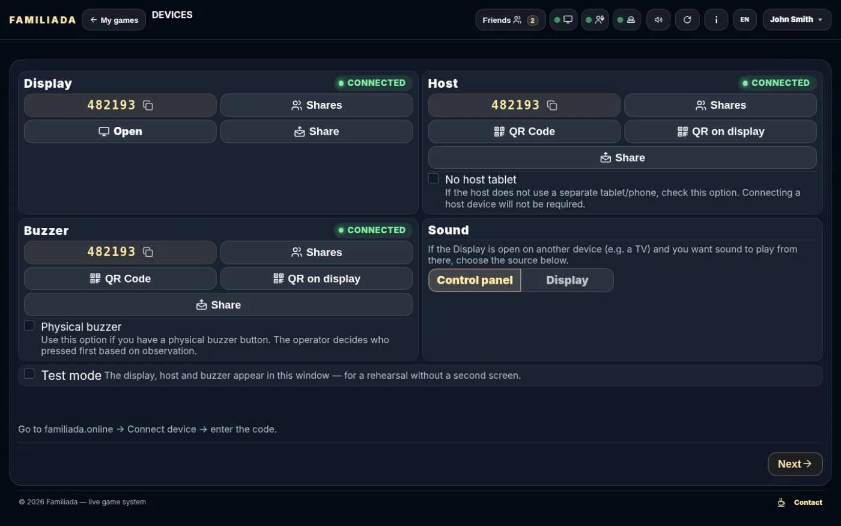The image size is (841, 526).
Task: Select Control panel as sound source
Action: pyautogui.click(x=475, y=280)
